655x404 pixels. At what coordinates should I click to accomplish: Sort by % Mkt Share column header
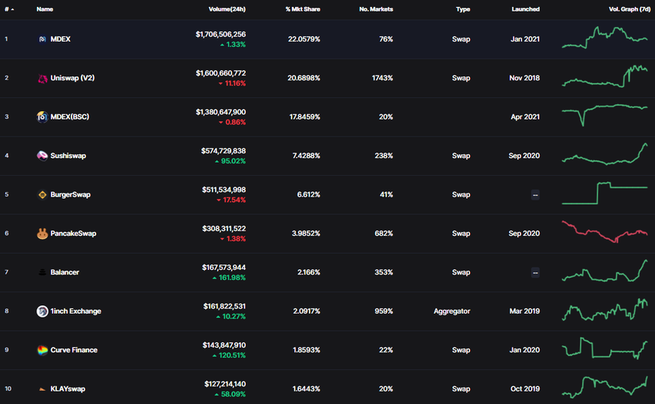tap(303, 9)
